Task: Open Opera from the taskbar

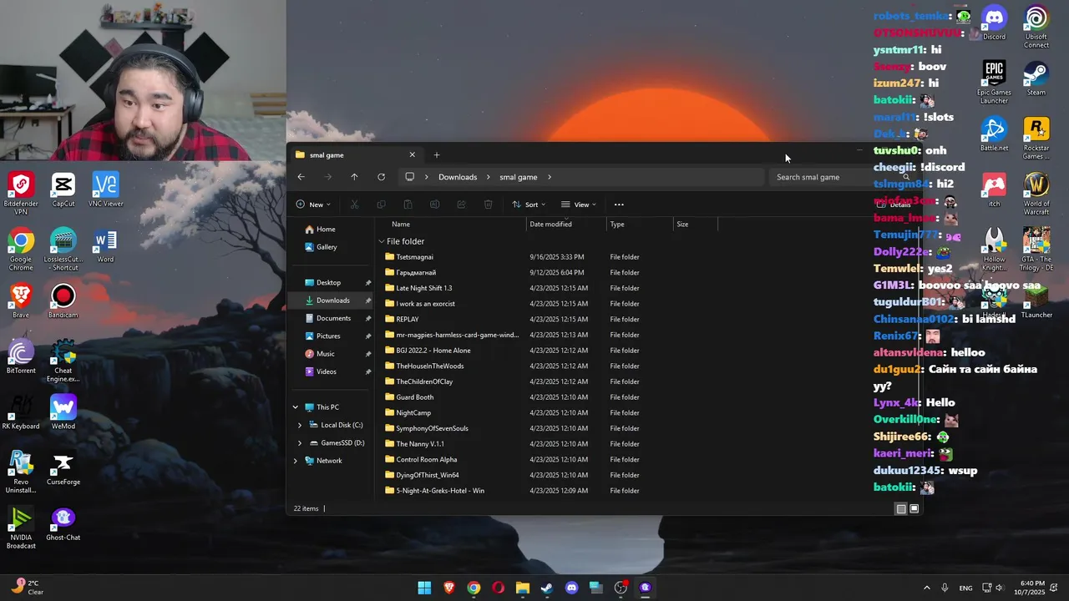Action: [x=498, y=588]
